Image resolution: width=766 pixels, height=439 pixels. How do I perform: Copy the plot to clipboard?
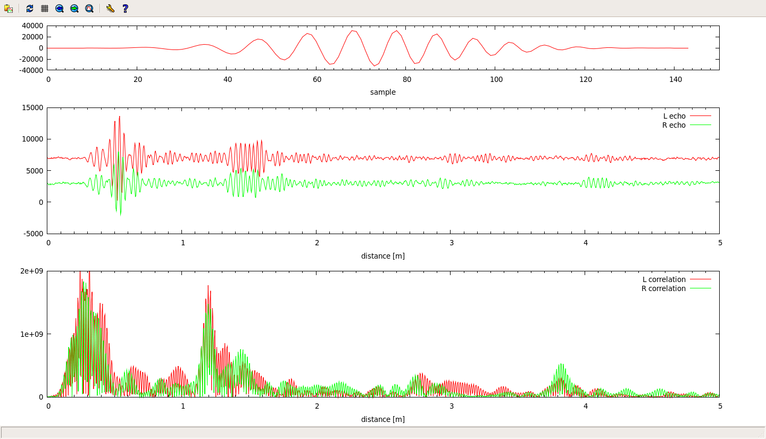click(x=9, y=9)
